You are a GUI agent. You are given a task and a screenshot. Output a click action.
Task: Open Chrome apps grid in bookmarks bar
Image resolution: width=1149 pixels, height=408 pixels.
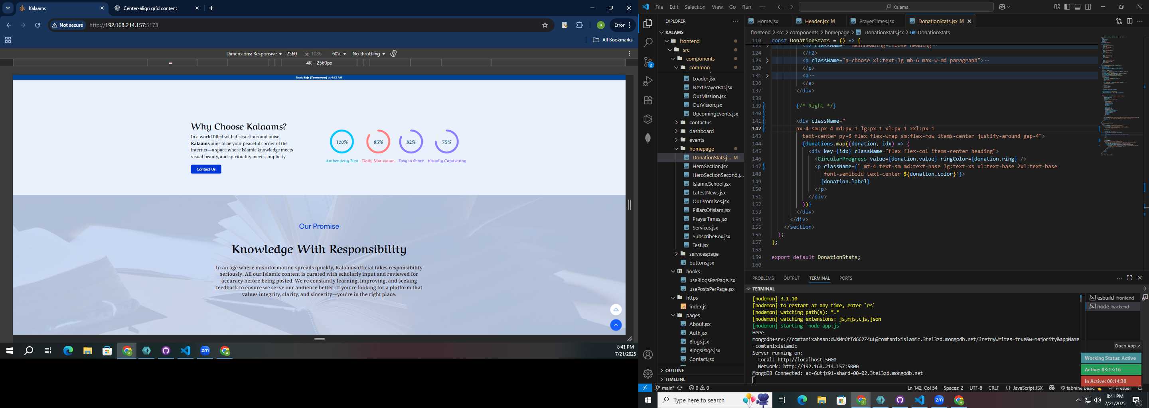coord(8,40)
